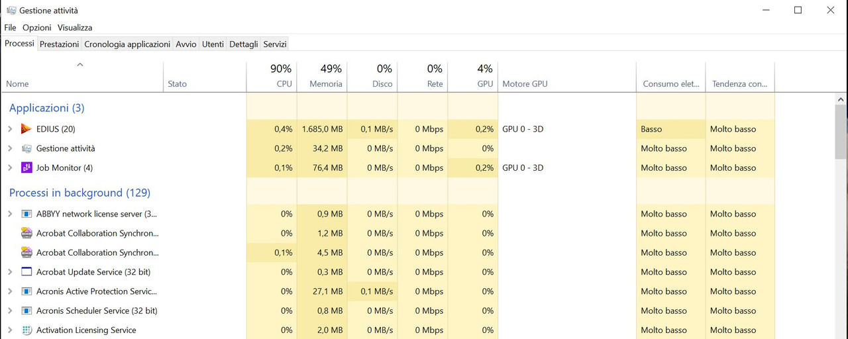Click the EDIUS 'Basso' power usage cell

click(671, 129)
